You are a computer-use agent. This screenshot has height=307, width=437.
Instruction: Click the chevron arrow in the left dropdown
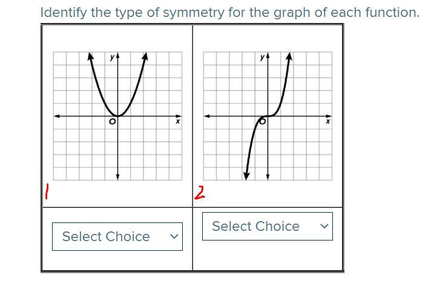174,236
